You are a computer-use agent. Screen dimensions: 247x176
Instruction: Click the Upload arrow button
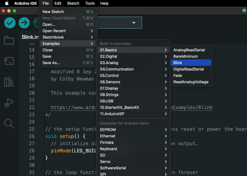tap(24, 23)
